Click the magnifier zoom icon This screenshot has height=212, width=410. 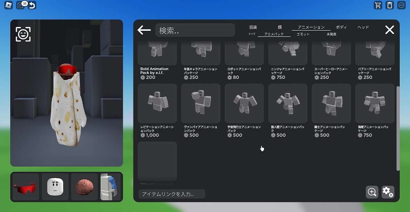[372, 192]
